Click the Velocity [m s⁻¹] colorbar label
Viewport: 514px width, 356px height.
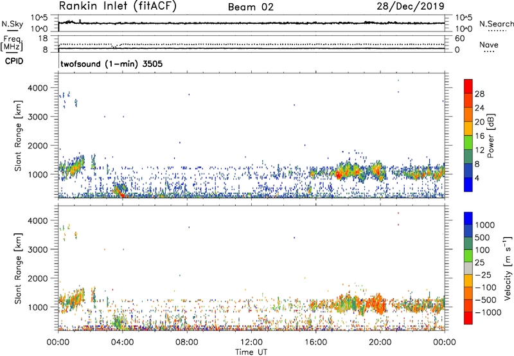(x=508, y=268)
